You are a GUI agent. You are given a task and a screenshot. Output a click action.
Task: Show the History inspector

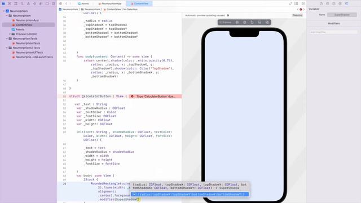(x=327, y=4)
